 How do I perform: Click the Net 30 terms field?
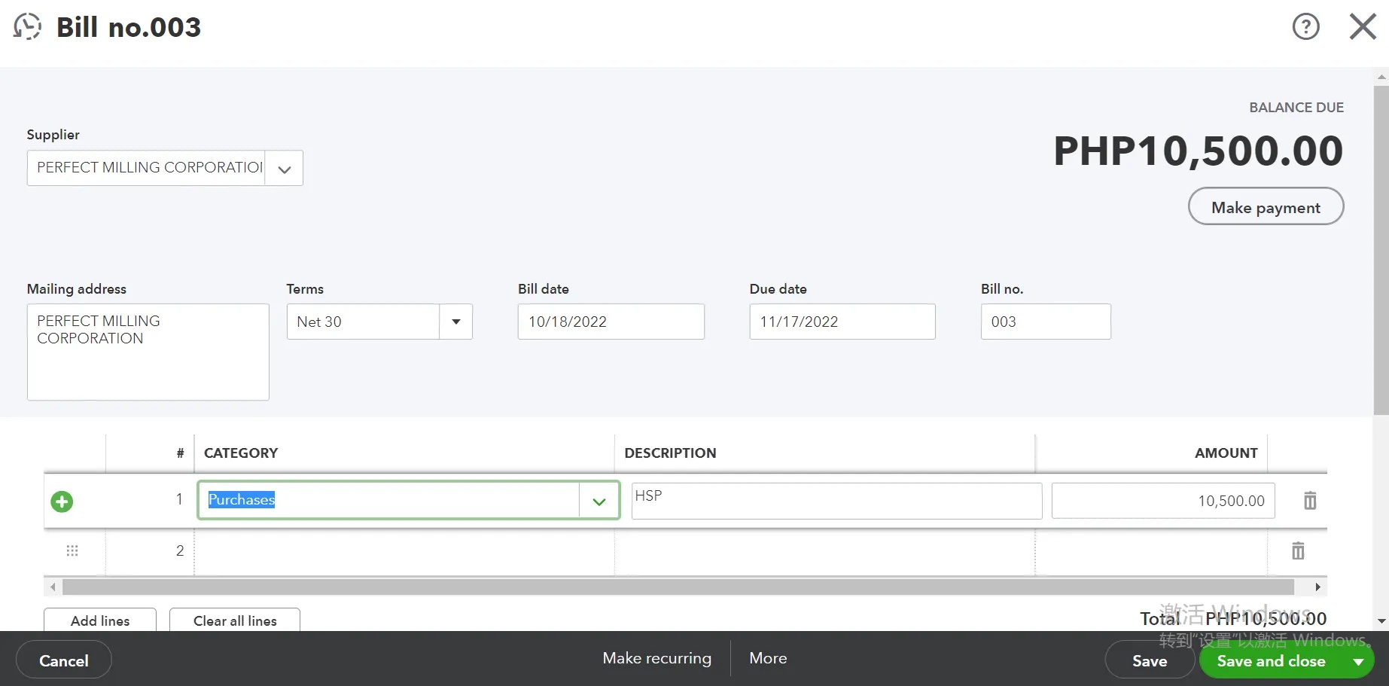pos(364,322)
